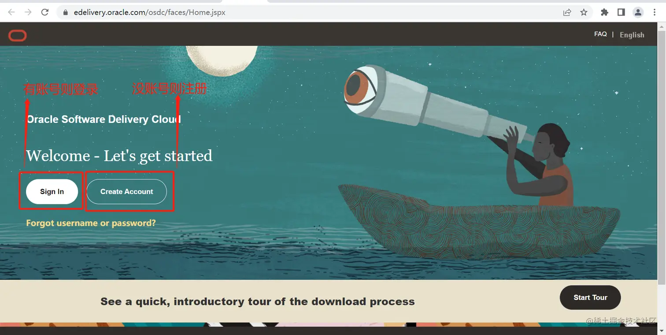Open Forgot username or password link
The image size is (666, 335).
pyautogui.click(x=91, y=223)
